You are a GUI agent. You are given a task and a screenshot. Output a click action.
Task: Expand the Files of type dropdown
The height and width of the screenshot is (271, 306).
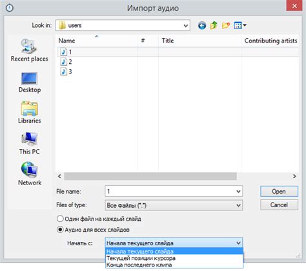point(238,205)
